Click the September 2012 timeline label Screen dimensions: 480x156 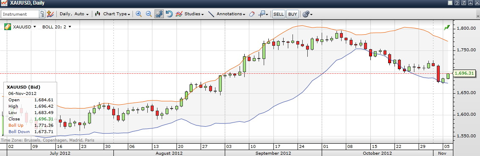coord(273,153)
